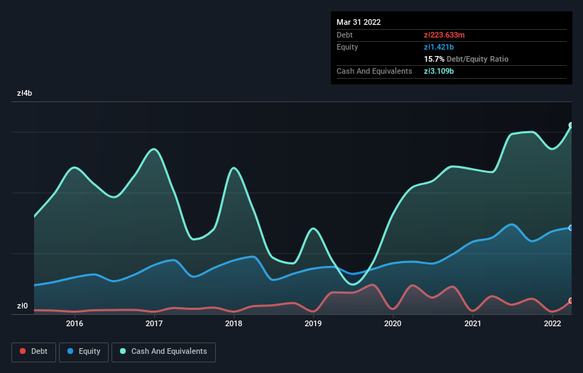Click the Debt row label in tooltip
583x373 pixels.
point(344,35)
